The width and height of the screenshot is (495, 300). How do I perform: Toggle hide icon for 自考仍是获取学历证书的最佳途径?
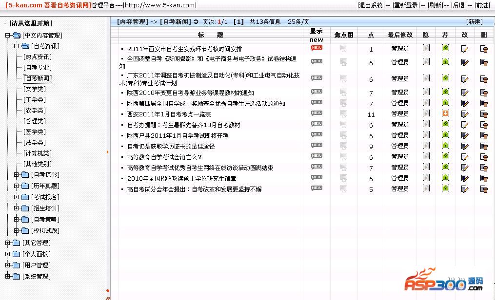point(426,145)
